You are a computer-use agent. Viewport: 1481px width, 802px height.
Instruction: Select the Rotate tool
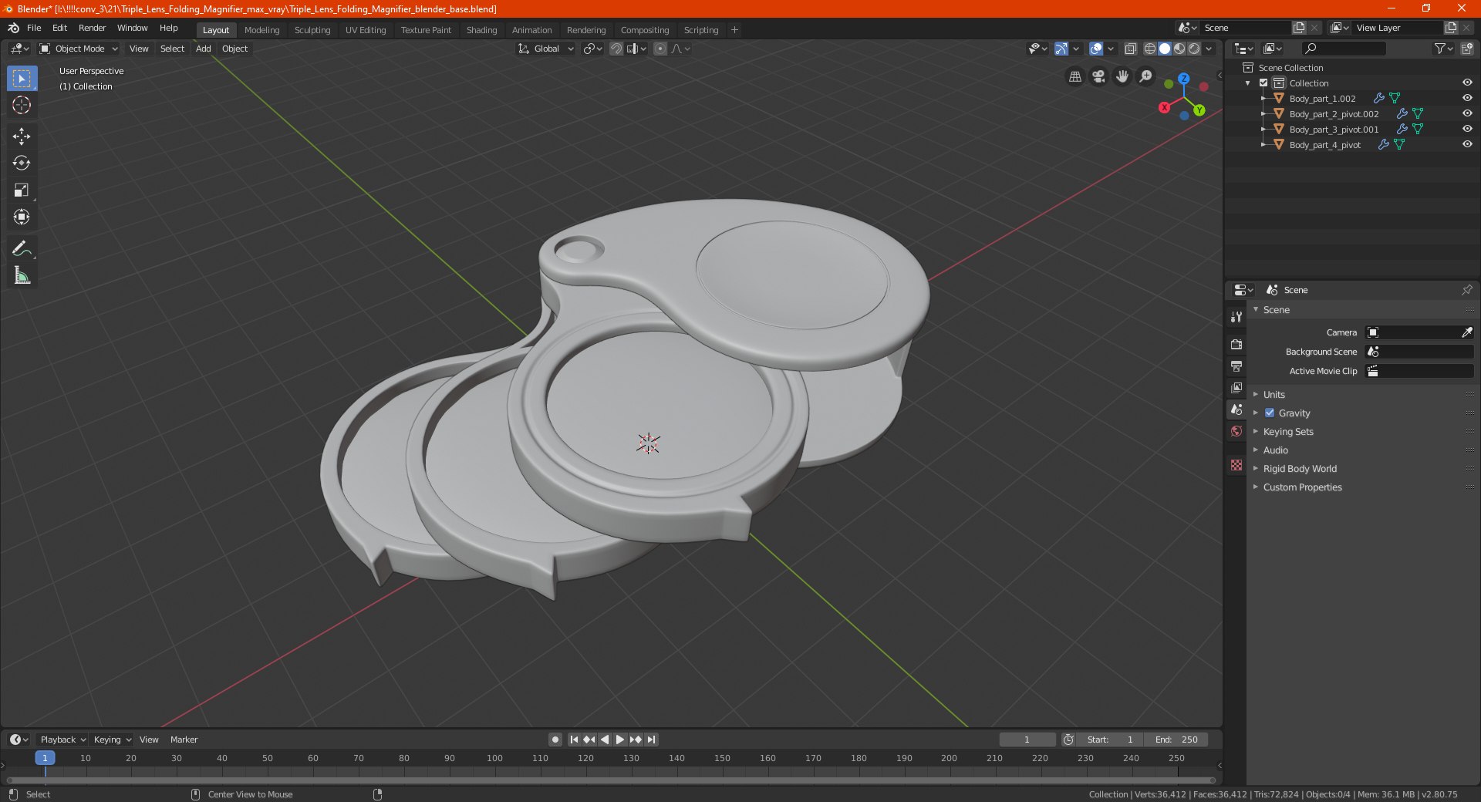(22, 163)
